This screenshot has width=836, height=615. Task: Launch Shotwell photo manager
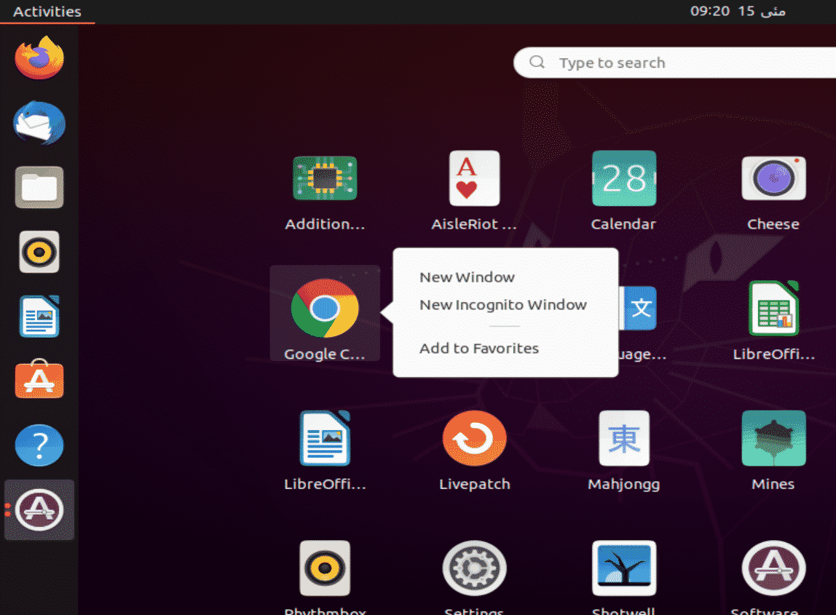623,568
